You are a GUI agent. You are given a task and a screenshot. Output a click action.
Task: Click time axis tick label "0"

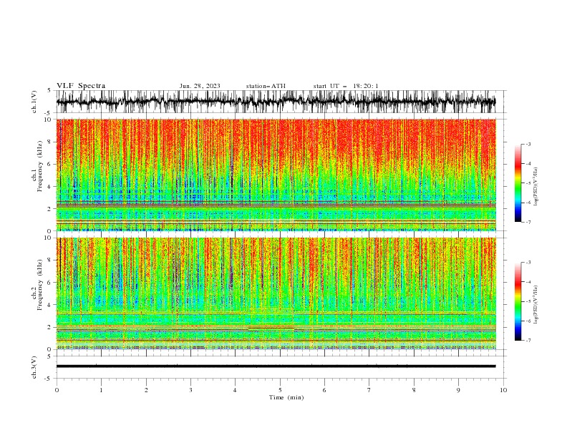pos(57,390)
